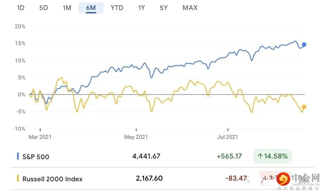
Task: Click the green up arrow in gain badge
Action: 260,156
